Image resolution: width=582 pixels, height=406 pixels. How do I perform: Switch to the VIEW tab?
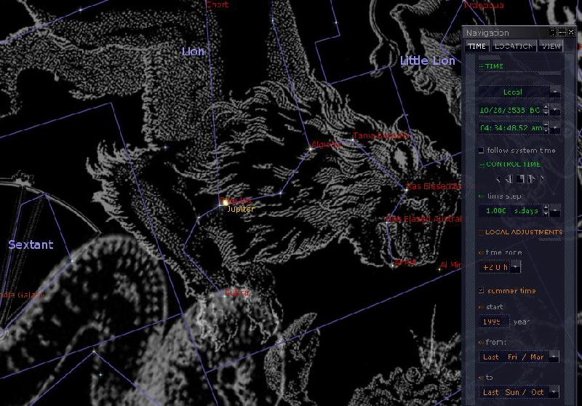pos(551,46)
